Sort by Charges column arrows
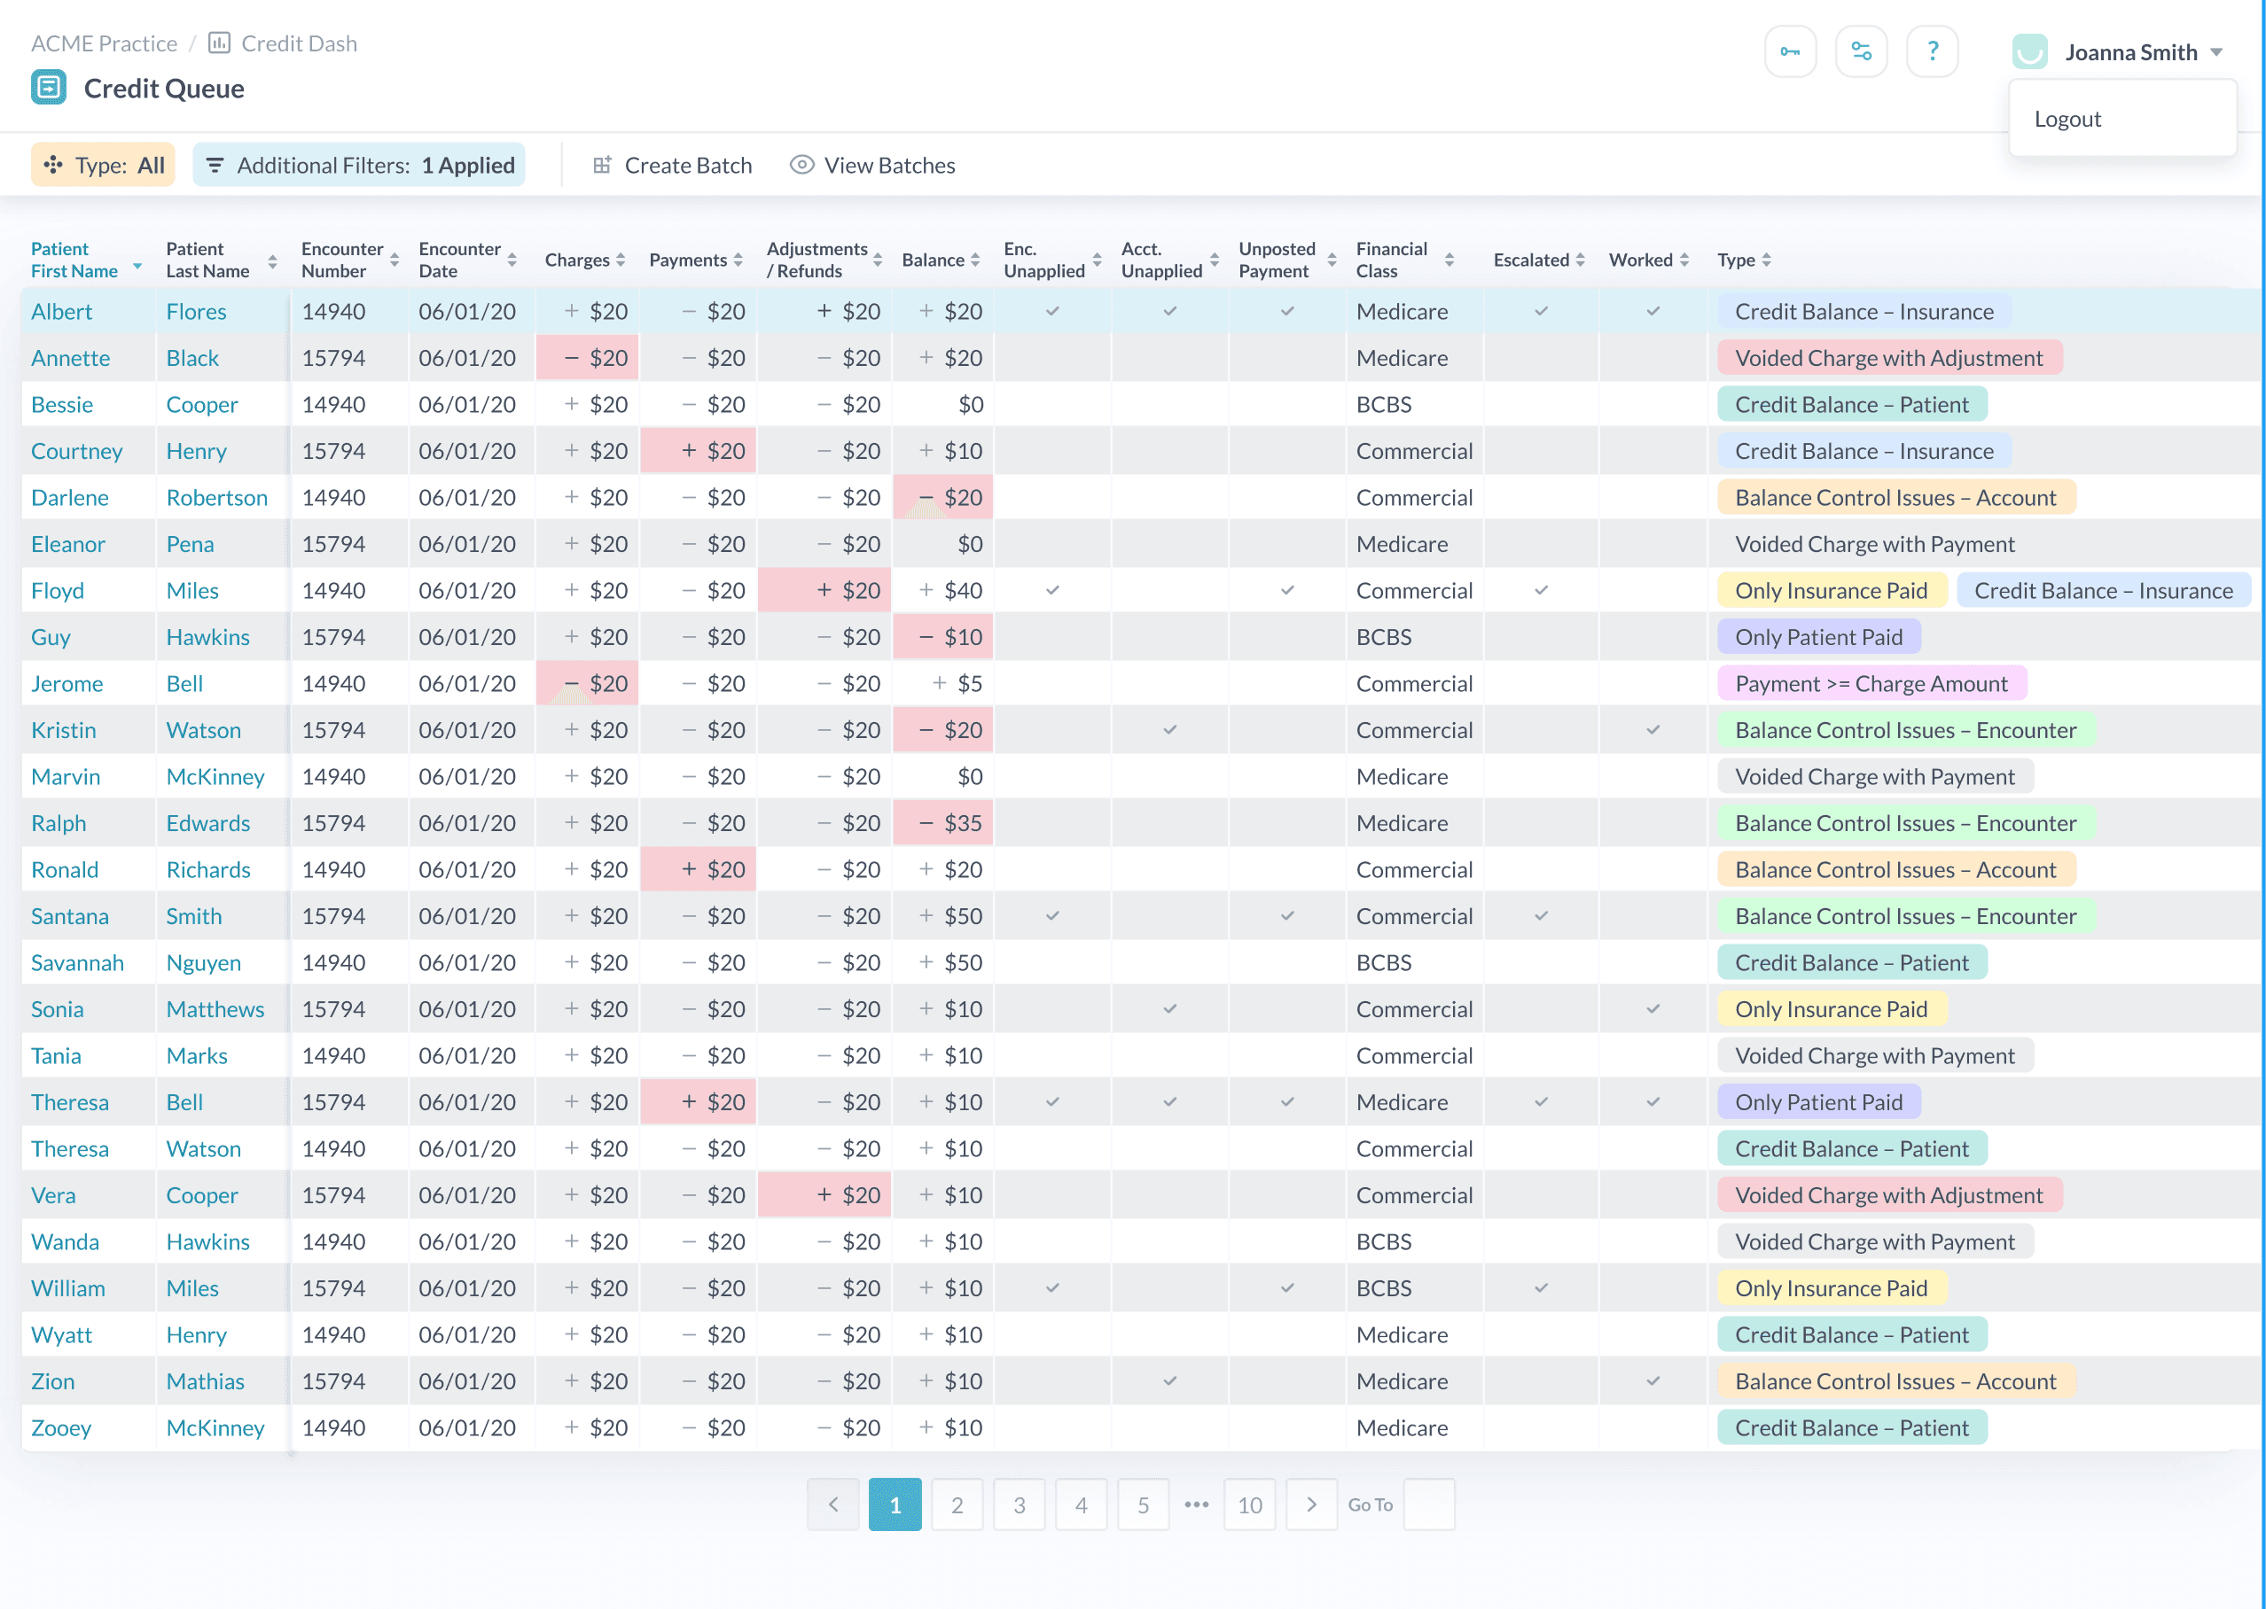The width and height of the screenshot is (2266, 1609). coord(621,260)
